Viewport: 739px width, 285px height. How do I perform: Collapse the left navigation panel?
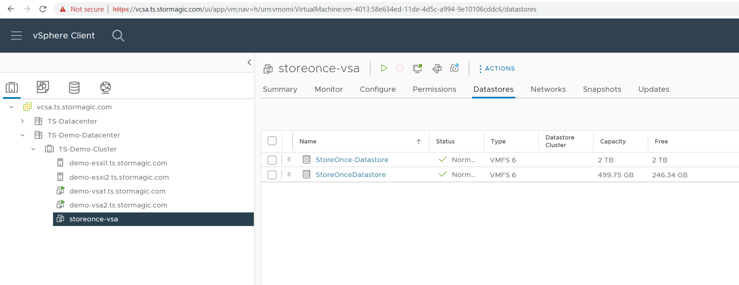coord(249,62)
